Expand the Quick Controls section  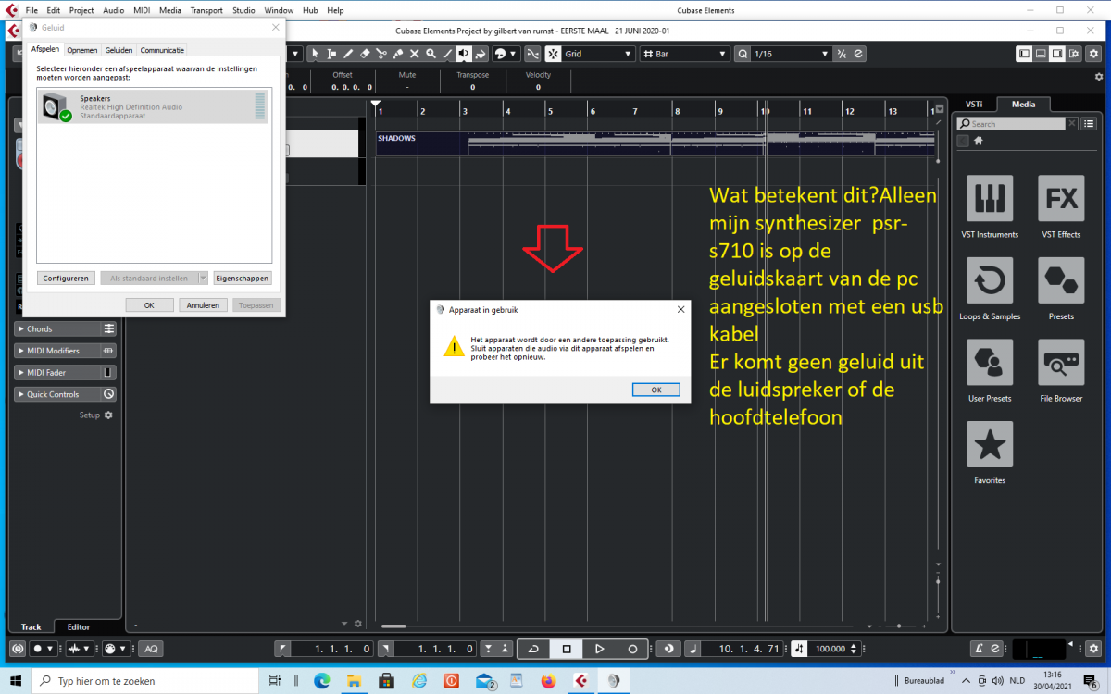(65, 394)
